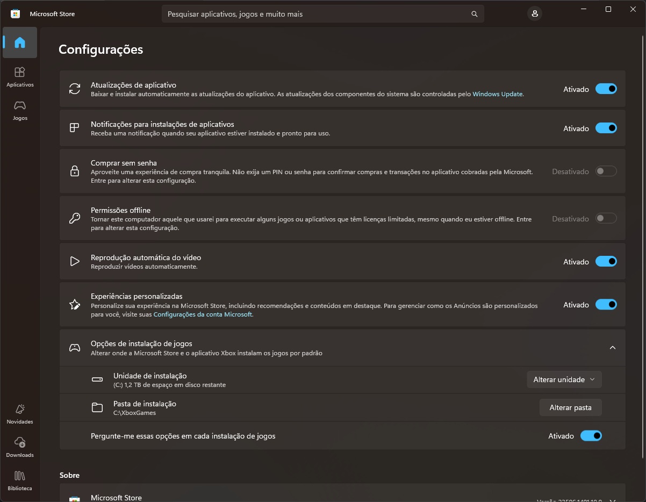Click the gamepad icon of Opções de instalação
Image resolution: width=646 pixels, height=502 pixels.
[x=75, y=348]
